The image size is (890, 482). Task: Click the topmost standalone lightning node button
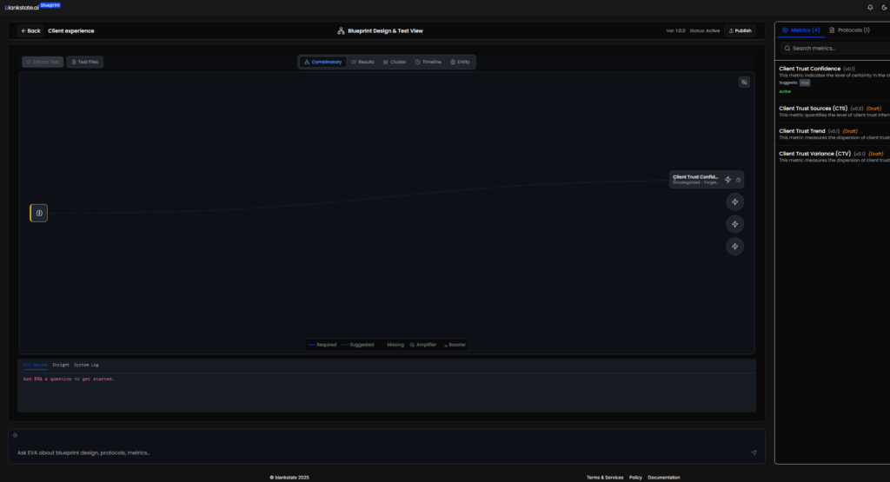click(x=735, y=201)
